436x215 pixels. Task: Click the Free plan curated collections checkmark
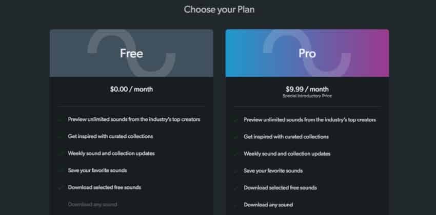[x=60, y=137]
